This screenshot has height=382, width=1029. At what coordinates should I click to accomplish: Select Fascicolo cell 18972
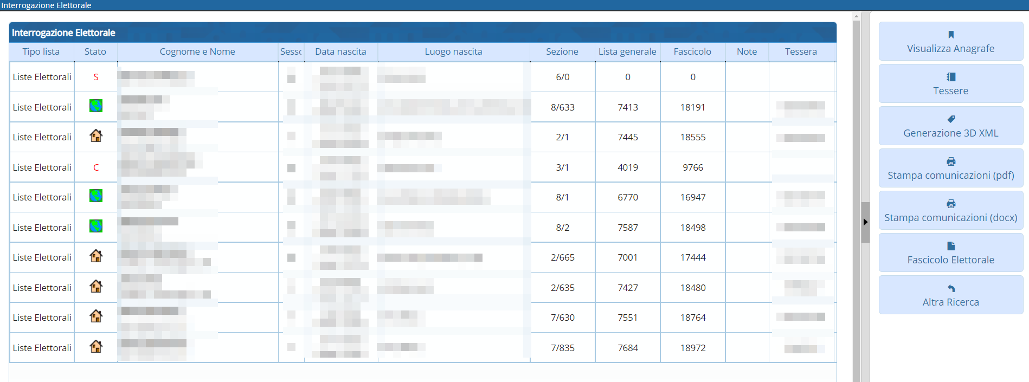pos(693,348)
